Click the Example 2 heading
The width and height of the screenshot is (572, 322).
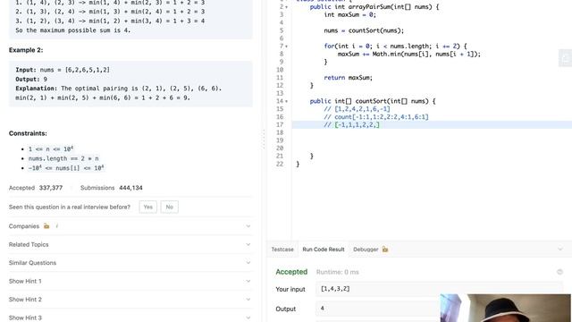[26, 50]
